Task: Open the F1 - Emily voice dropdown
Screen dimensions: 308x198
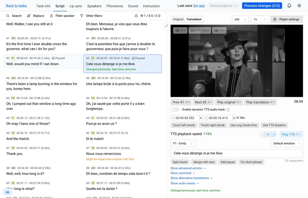Action: click(x=183, y=143)
